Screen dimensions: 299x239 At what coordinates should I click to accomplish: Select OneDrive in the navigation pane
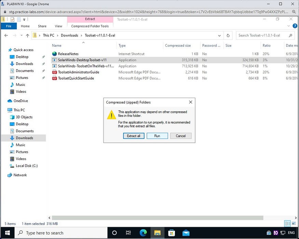[21, 101]
